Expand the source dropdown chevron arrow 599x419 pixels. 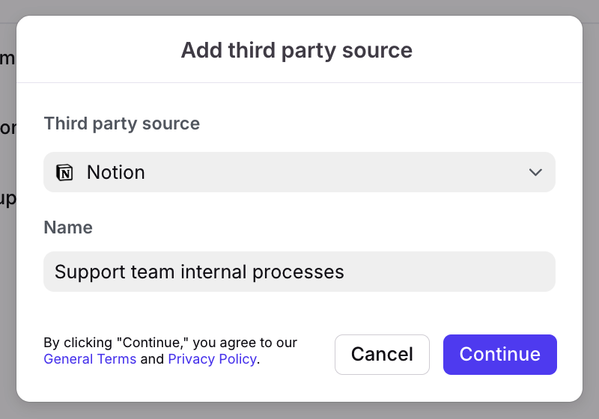tap(535, 172)
